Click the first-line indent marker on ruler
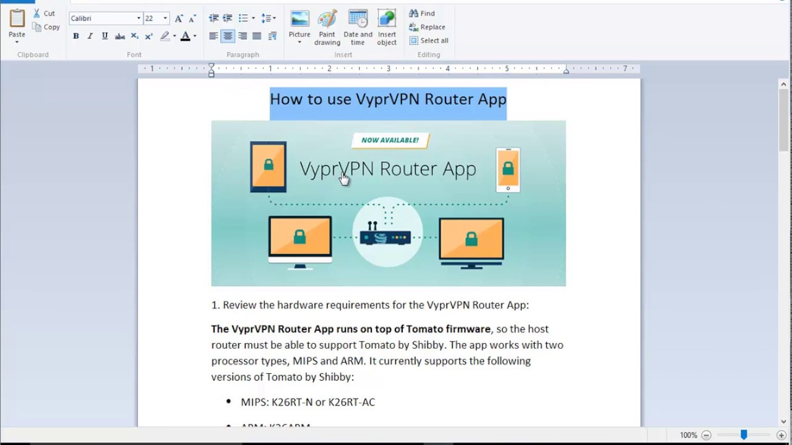Image resolution: width=792 pixels, height=445 pixels. 212,66
